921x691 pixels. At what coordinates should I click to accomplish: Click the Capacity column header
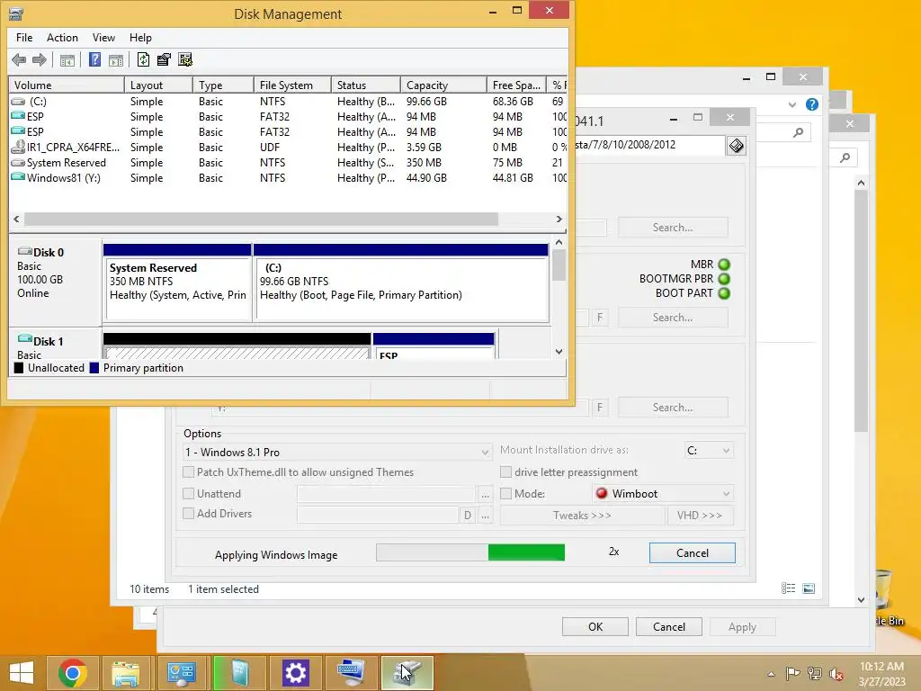point(443,85)
